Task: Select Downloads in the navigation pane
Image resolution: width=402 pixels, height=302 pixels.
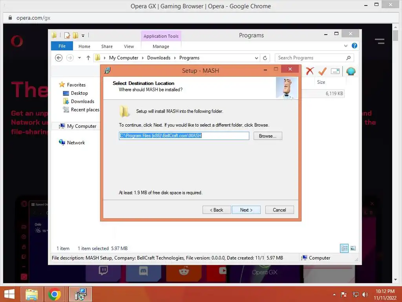Action: coord(82,101)
